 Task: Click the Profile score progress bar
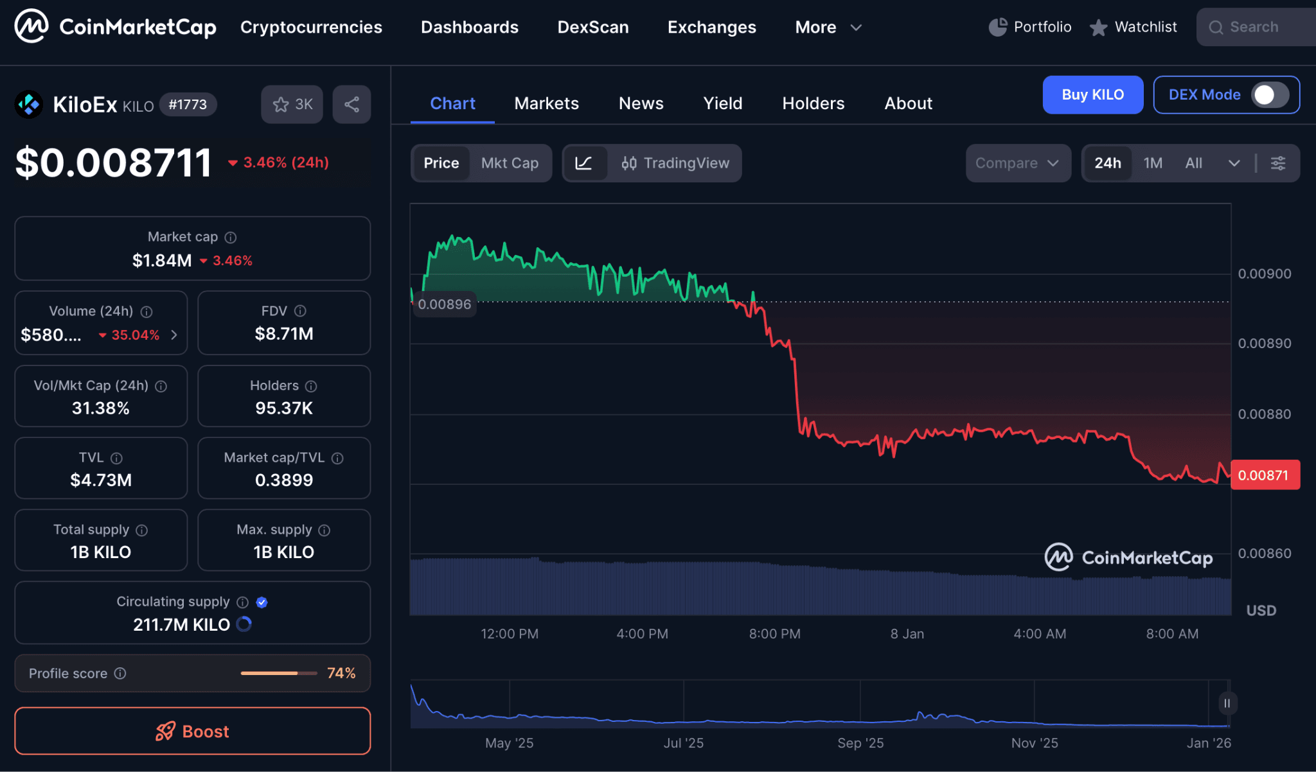(x=278, y=673)
